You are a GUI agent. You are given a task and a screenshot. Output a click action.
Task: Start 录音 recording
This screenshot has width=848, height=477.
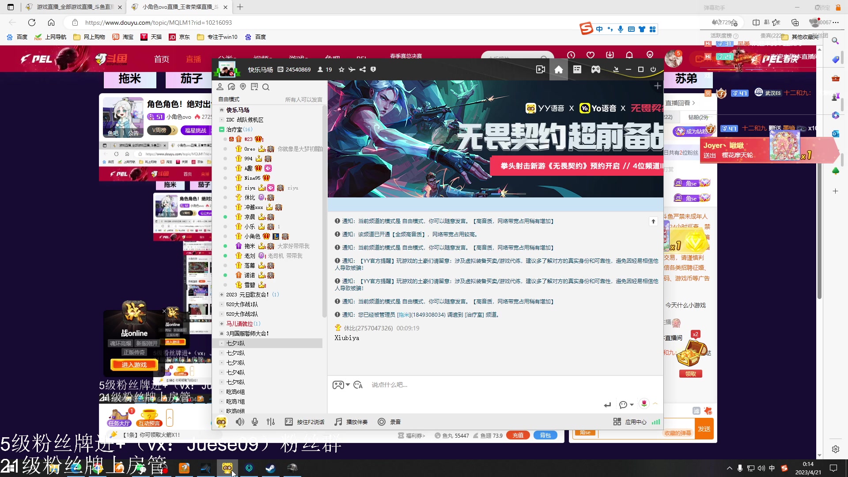click(x=390, y=422)
